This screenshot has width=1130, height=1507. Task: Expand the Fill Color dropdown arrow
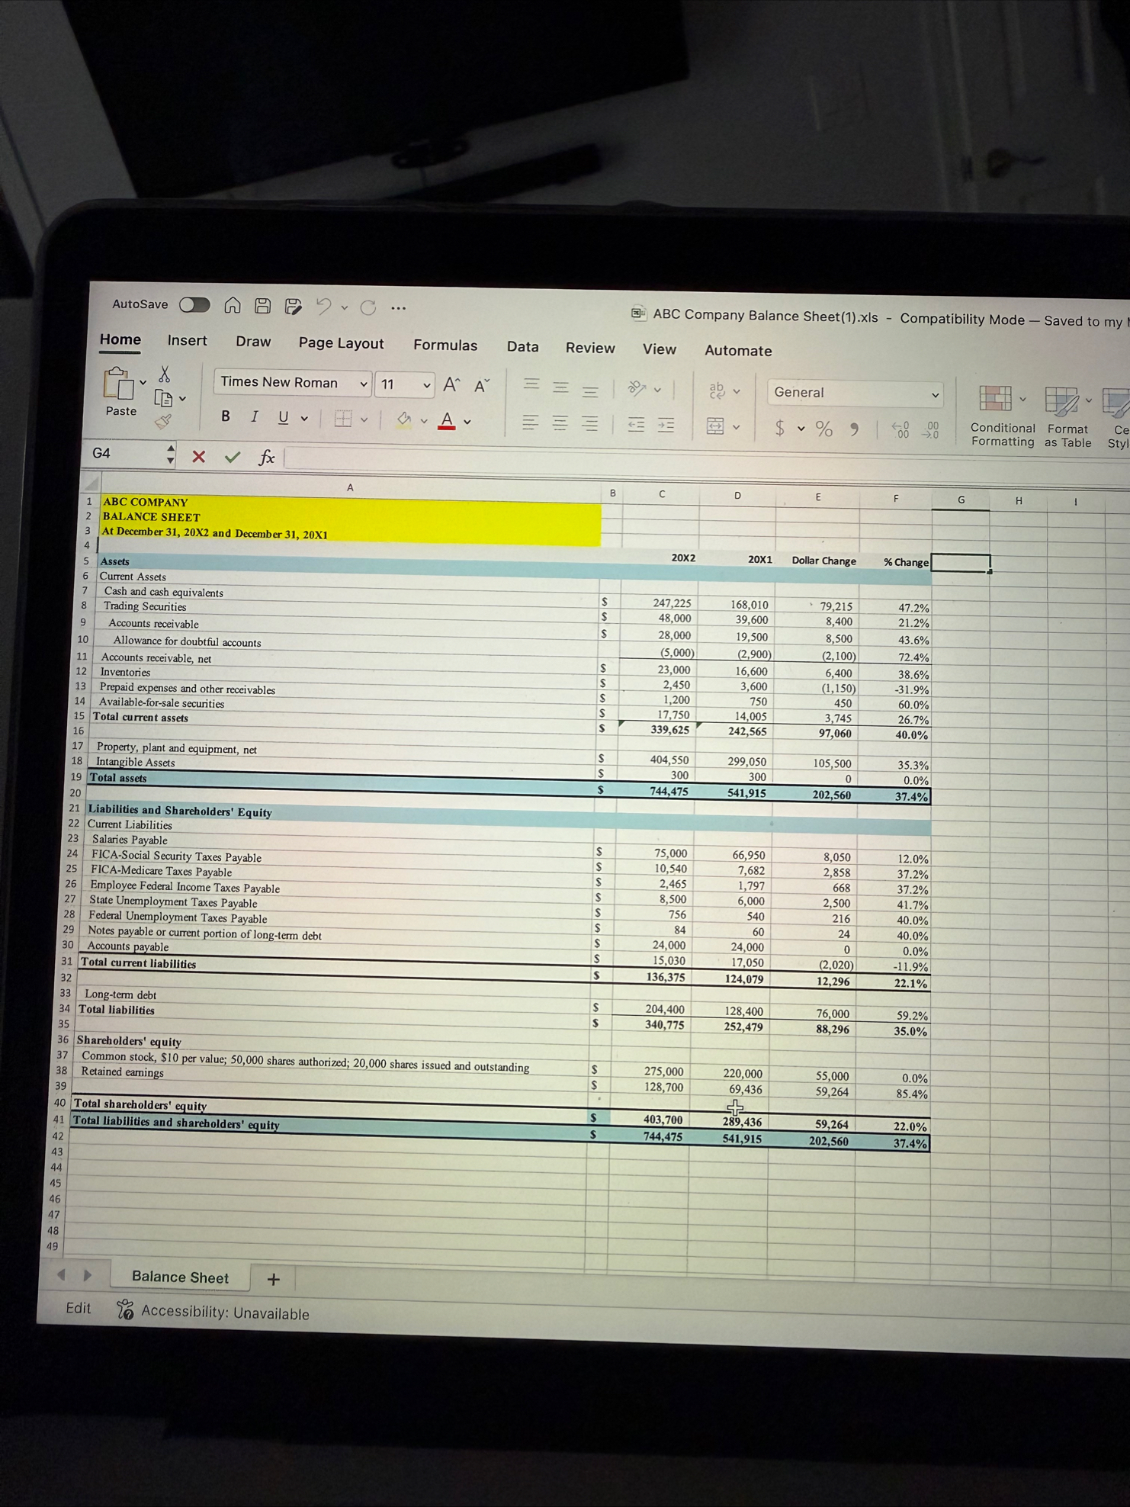point(424,421)
